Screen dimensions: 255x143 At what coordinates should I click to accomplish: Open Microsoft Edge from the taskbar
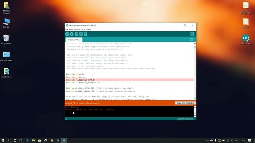(x=27, y=140)
